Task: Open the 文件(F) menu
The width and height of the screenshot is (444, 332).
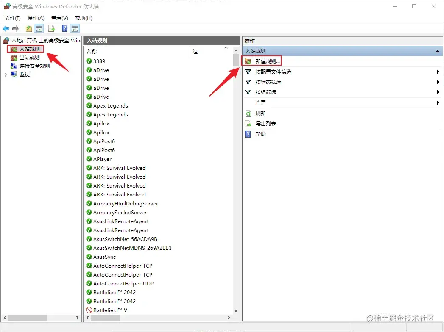Action: click(12, 18)
